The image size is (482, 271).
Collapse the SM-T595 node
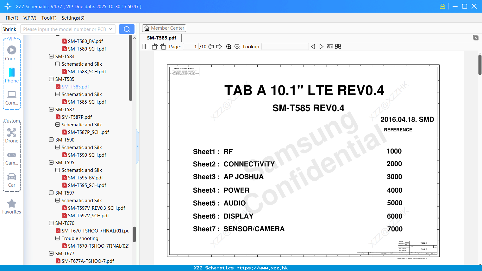pos(51,162)
